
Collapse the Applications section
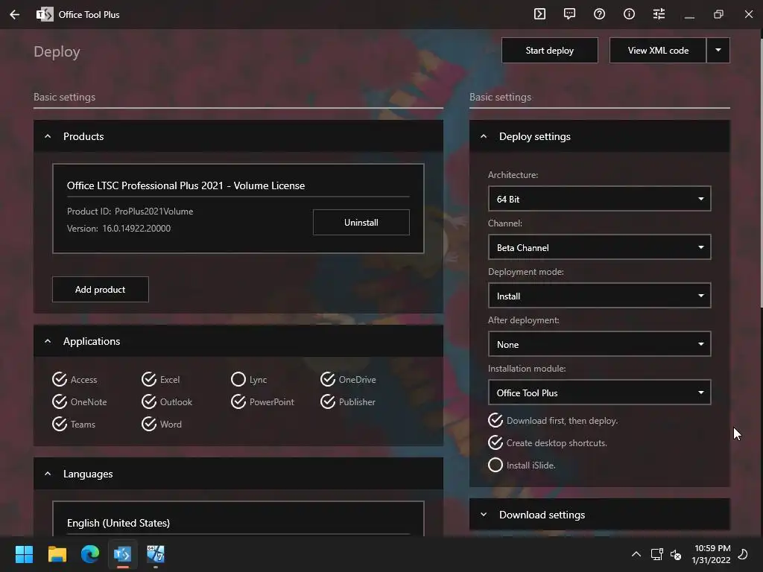(x=48, y=341)
